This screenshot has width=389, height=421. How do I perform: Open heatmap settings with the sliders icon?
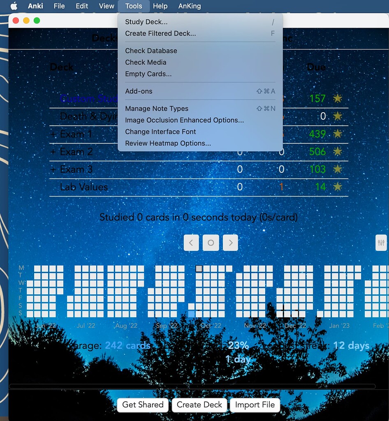click(381, 243)
